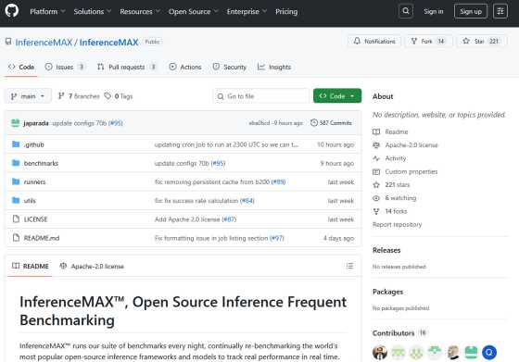This screenshot has width=519, height=362.
Task: Click the star icon beside 221 stars
Action: point(376,184)
